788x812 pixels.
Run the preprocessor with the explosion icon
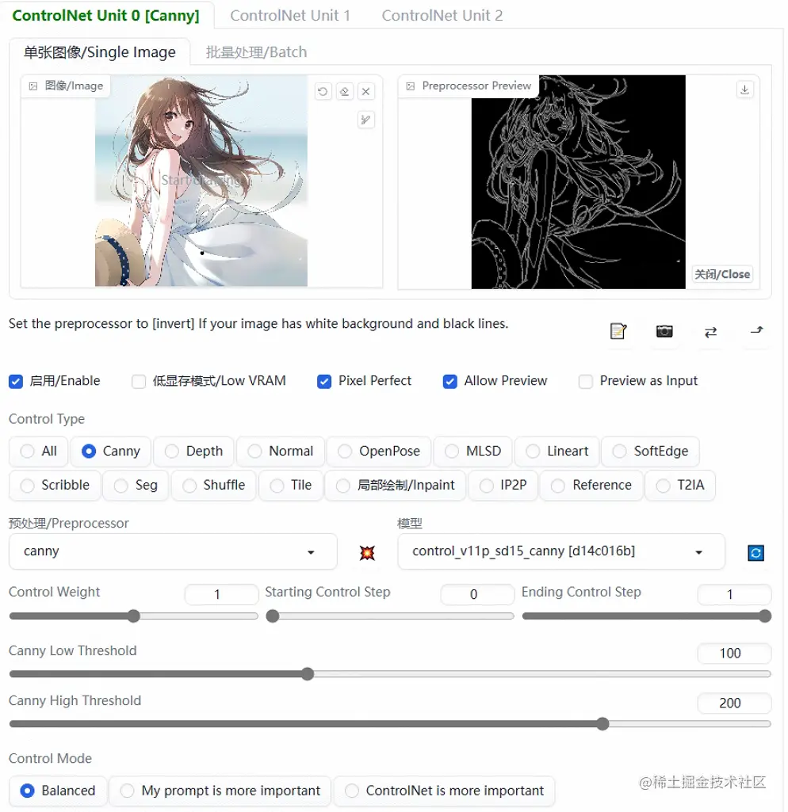[x=365, y=552]
